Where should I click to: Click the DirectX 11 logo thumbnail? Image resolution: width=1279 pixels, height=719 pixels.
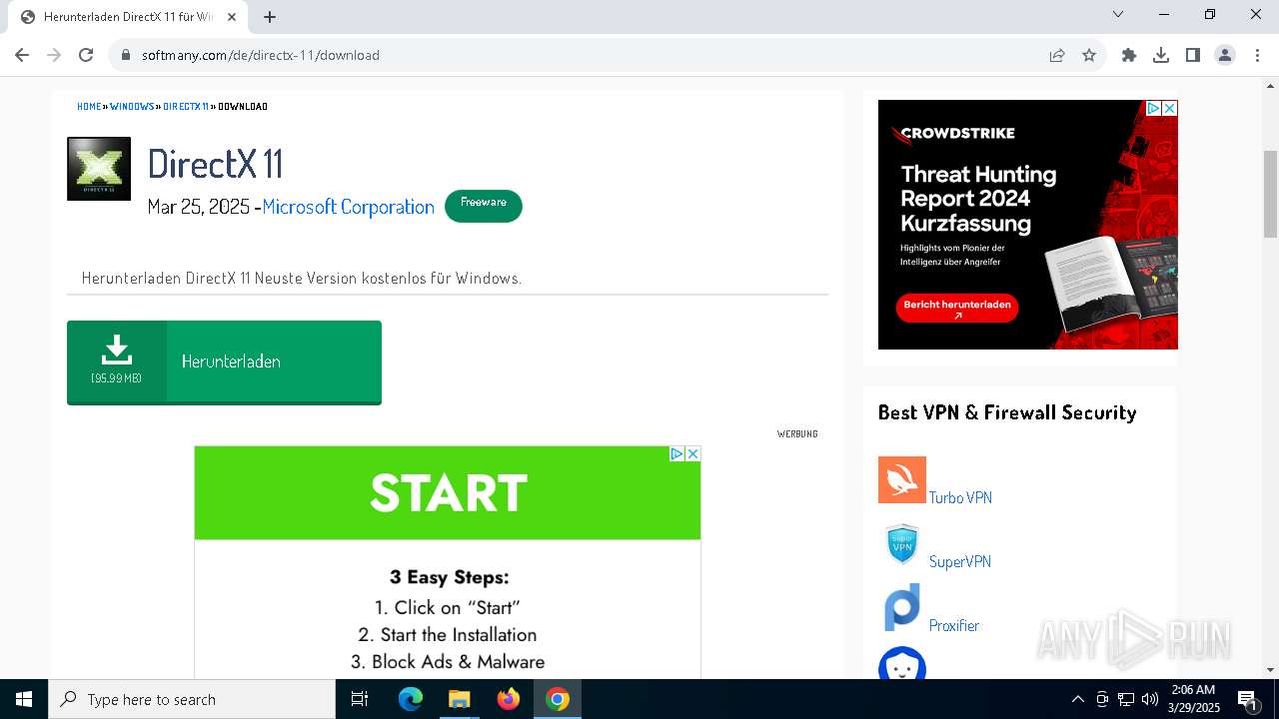coord(99,169)
